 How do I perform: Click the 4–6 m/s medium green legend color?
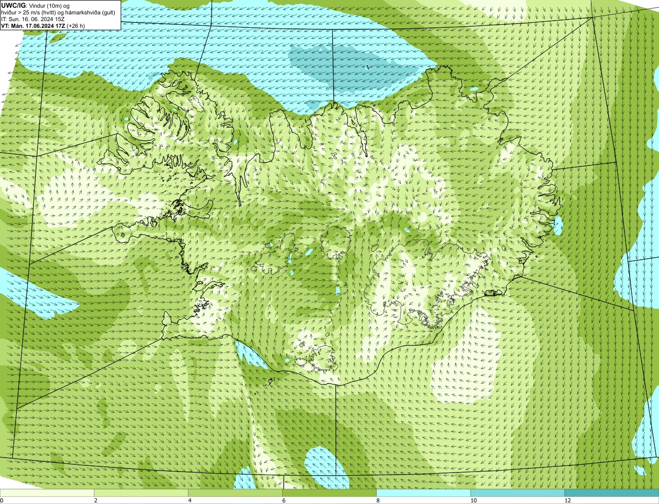[x=236, y=493]
